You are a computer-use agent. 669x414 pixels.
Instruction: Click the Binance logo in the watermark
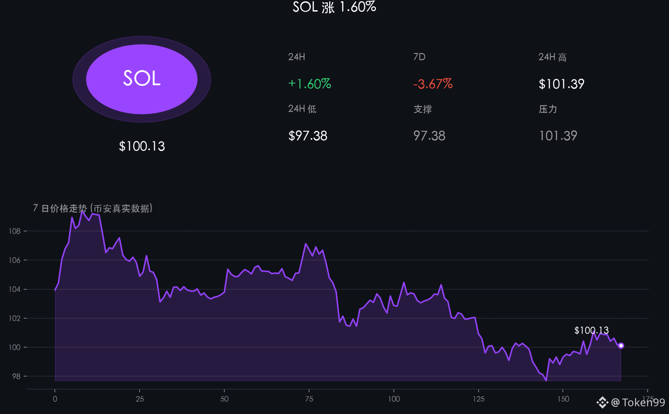click(603, 402)
